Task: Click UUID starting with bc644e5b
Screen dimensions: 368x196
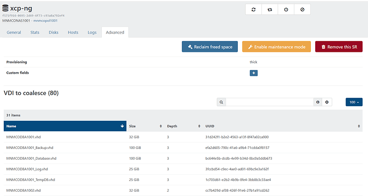Action: click(239, 159)
